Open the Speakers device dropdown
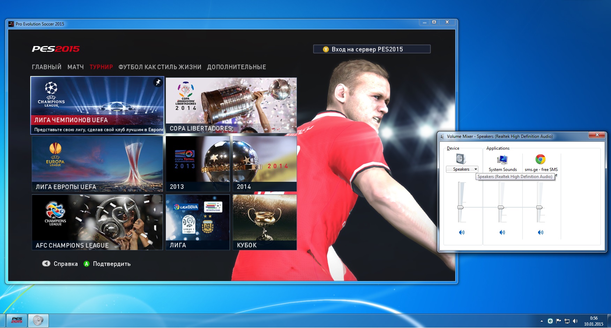This screenshot has height=328, width=611. (462, 169)
